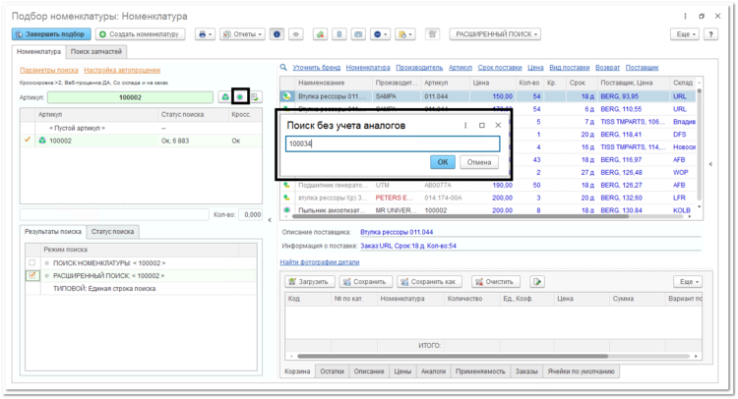
Task: Click the shopping basket icon in toolbar
Action: point(432,34)
